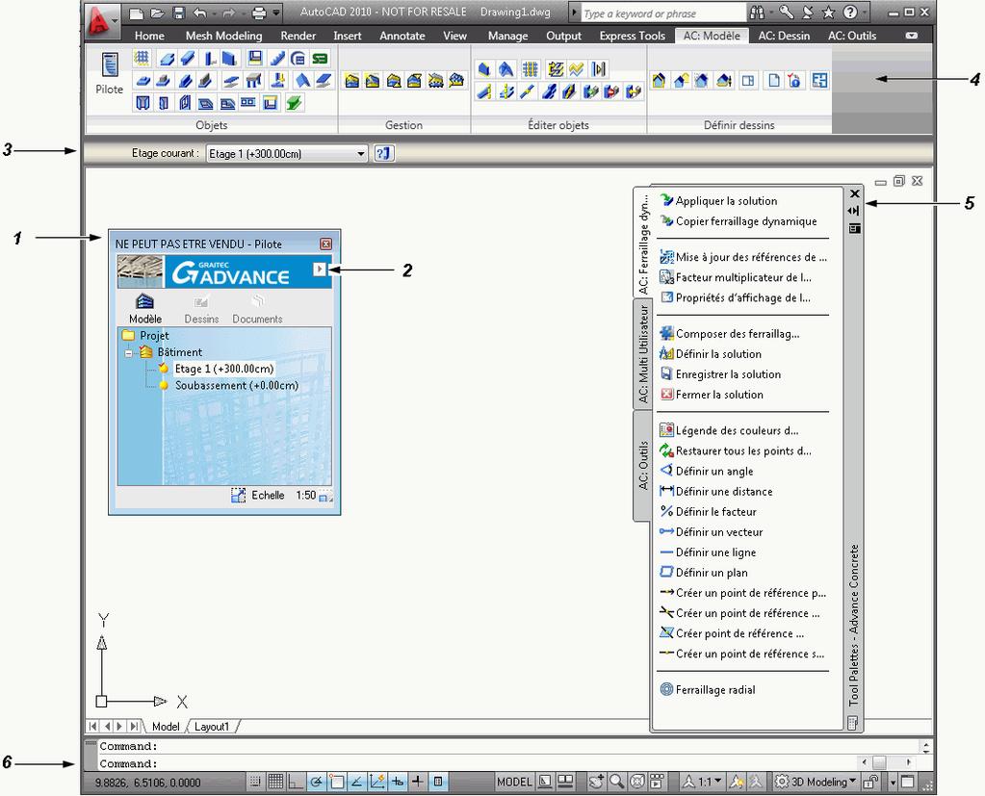Toggle Ortho Mode in the status bar
The width and height of the screenshot is (985, 796).
point(296,782)
